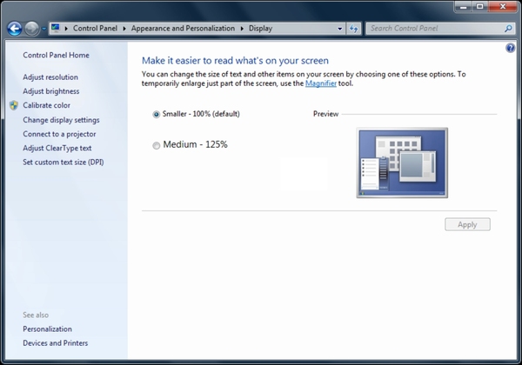Click the Control Panel icon in address bar
The image size is (522, 365).
pos(56,28)
